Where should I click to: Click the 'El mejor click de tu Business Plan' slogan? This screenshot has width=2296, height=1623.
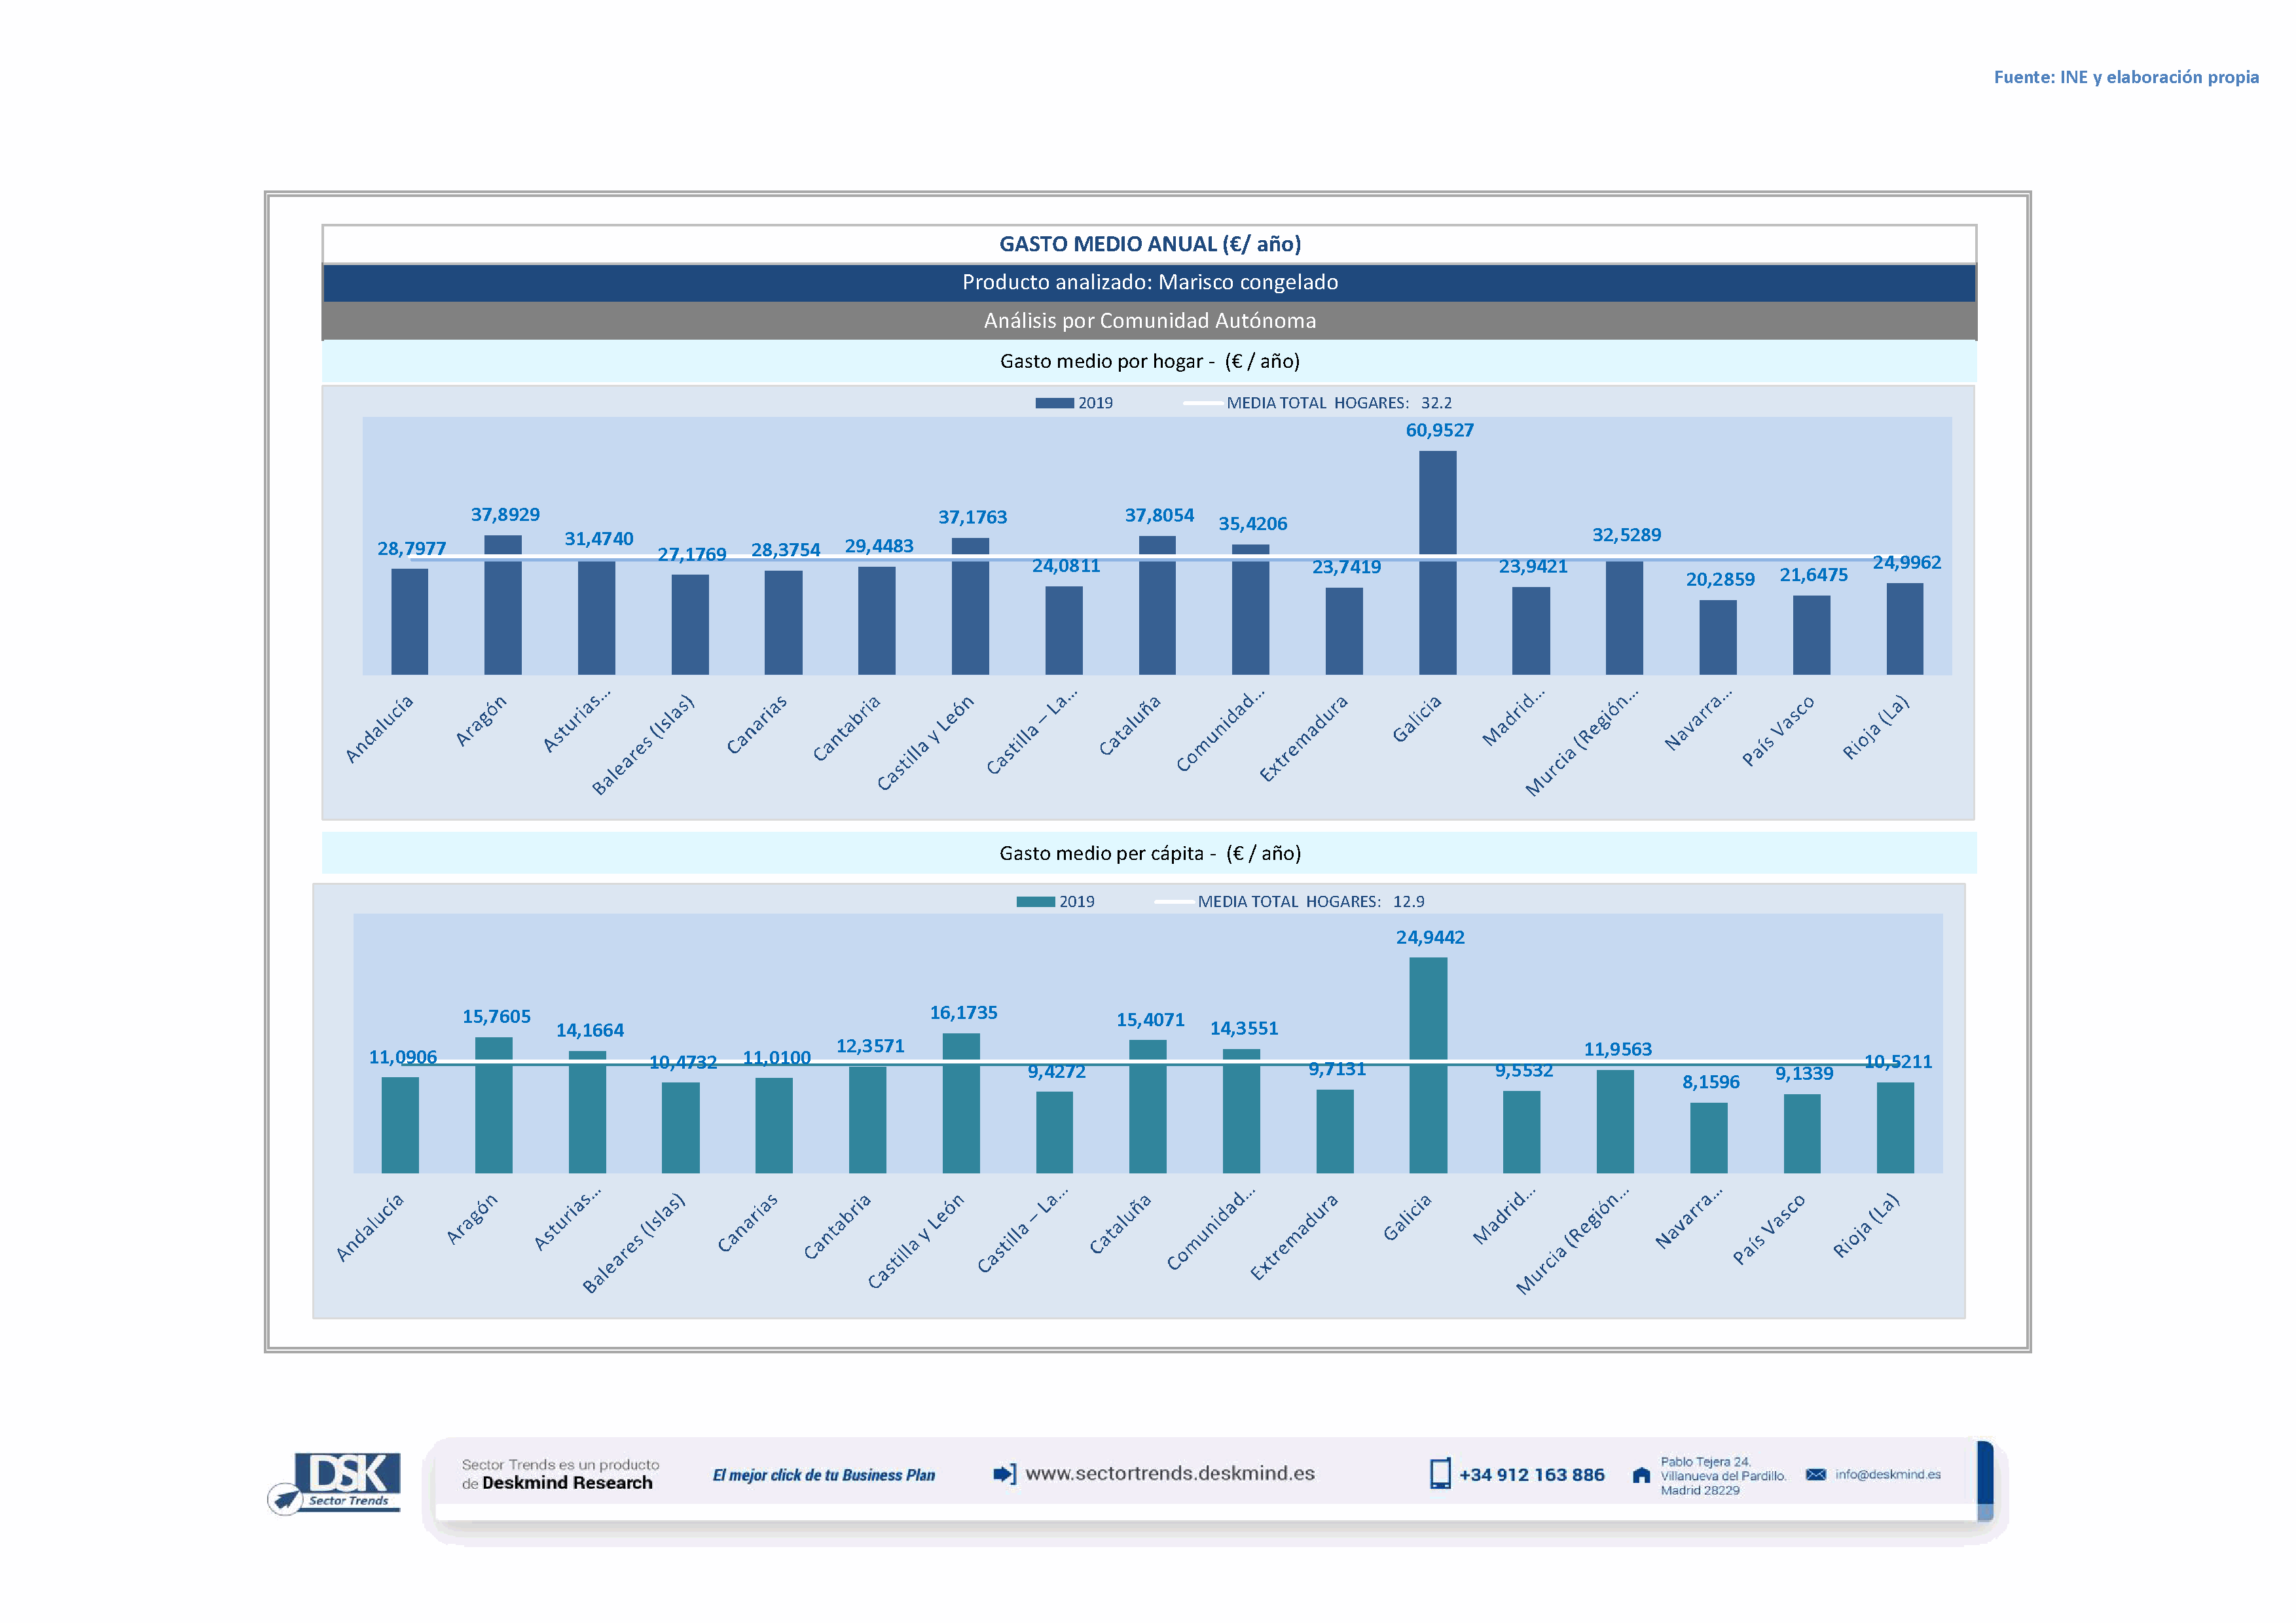[823, 1475]
